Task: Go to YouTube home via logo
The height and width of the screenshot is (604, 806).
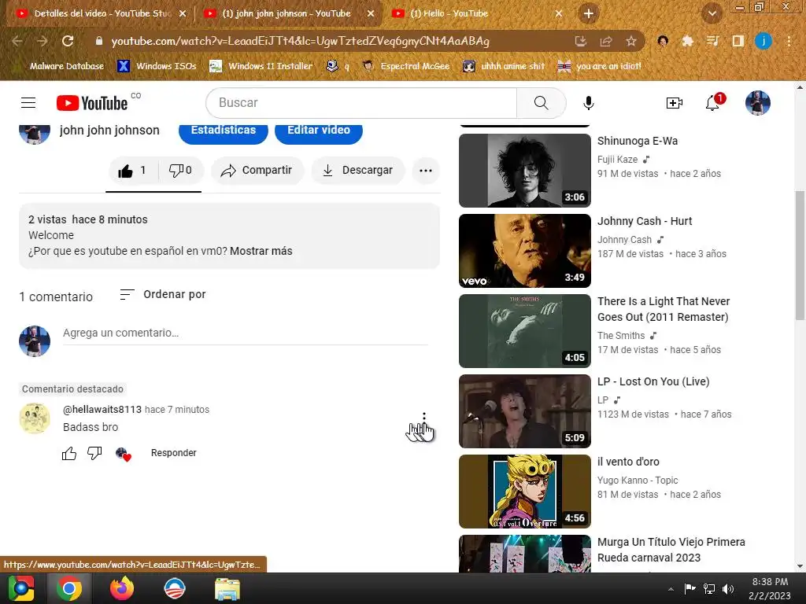Action: click(x=92, y=103)
